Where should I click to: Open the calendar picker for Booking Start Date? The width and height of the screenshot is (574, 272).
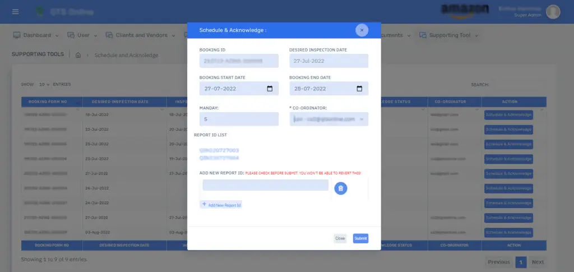pos(270,89)
